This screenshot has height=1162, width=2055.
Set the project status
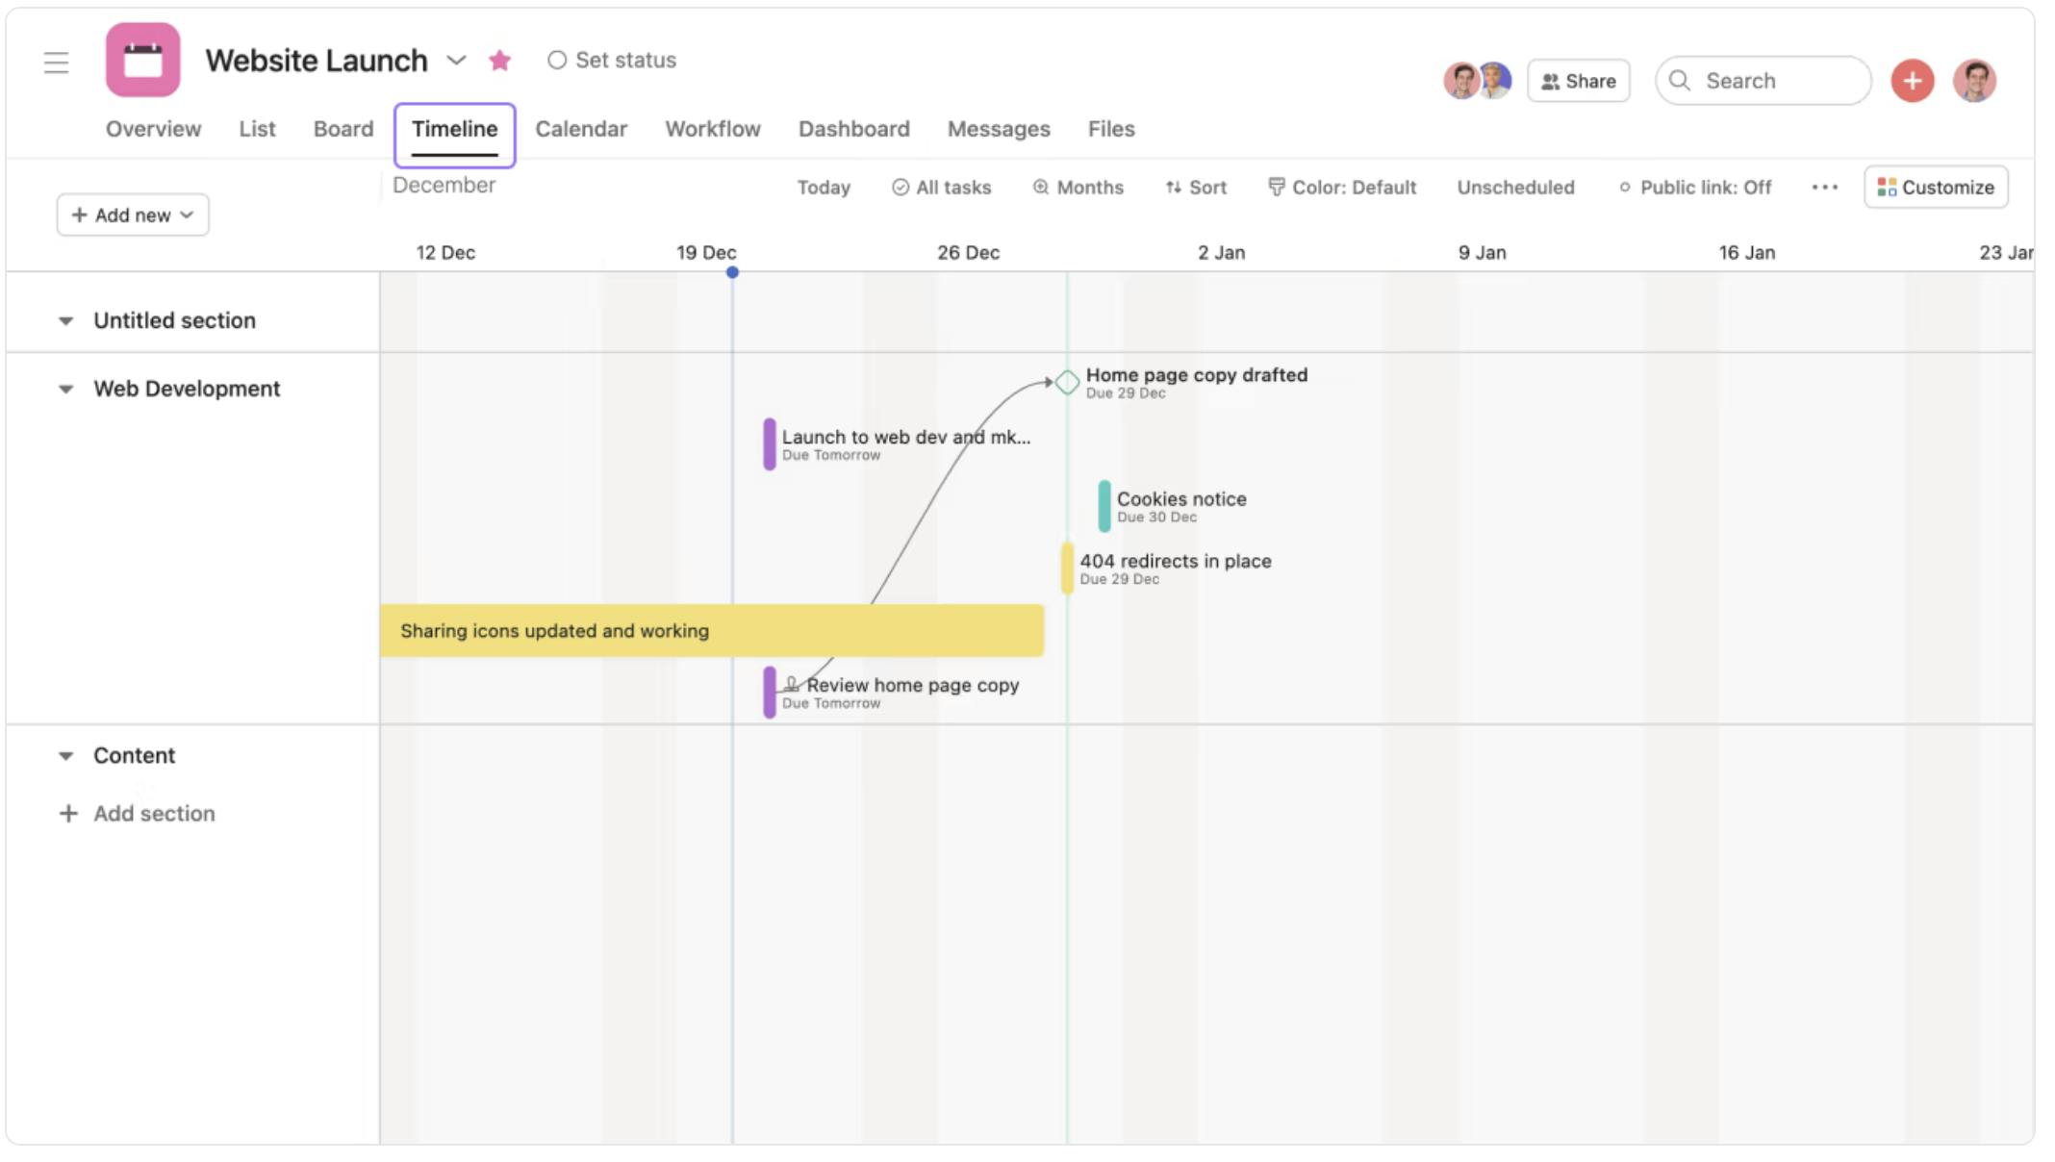click(x=612, y=60)
